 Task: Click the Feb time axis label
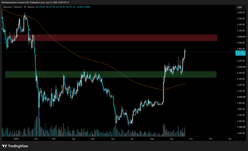(36, 139)
